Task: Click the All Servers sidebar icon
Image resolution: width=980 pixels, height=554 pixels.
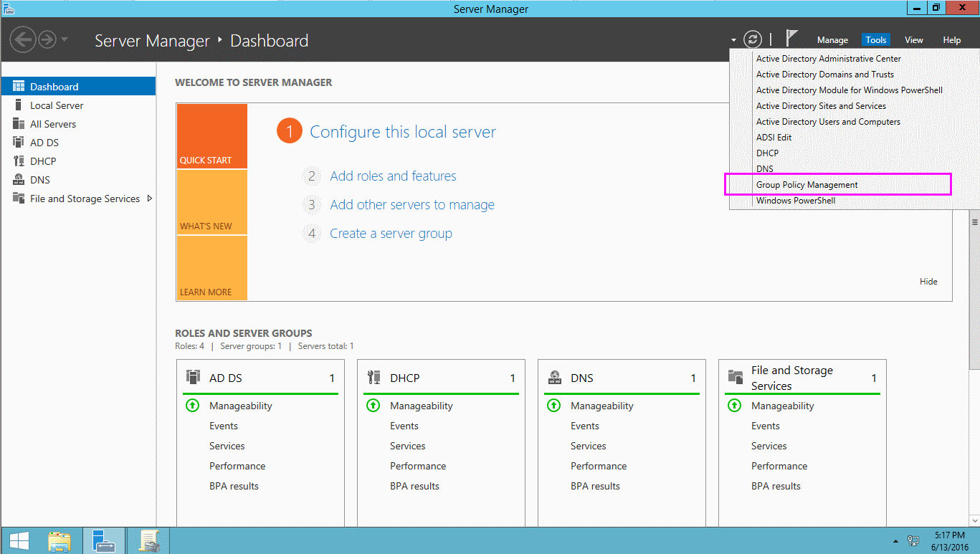Action: click(x=19, y=124)
